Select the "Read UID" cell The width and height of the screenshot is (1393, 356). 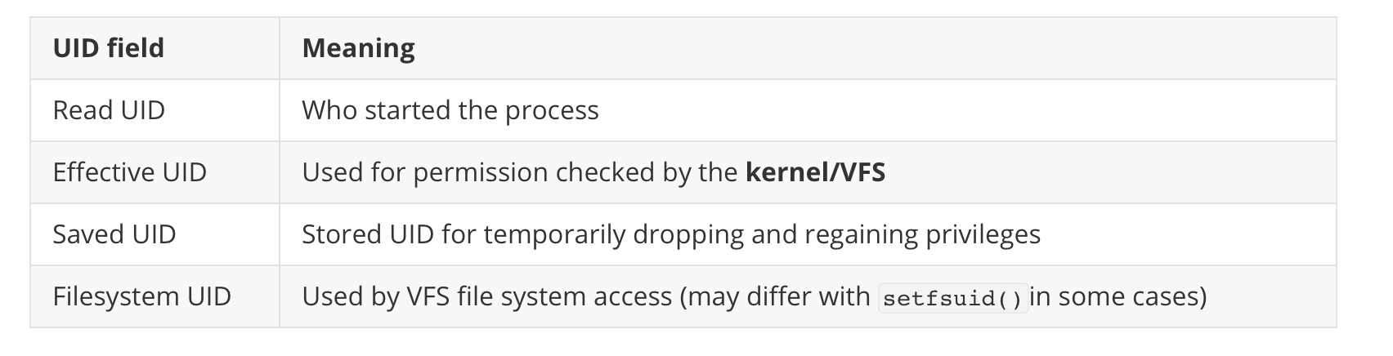coord(109,110)
